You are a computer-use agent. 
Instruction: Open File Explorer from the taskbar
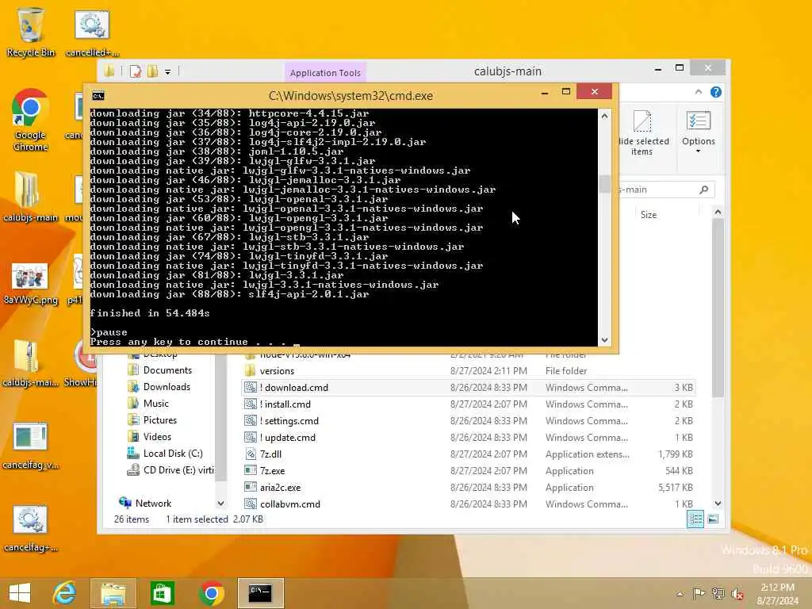pyautogui.click(x=113, y=593)
